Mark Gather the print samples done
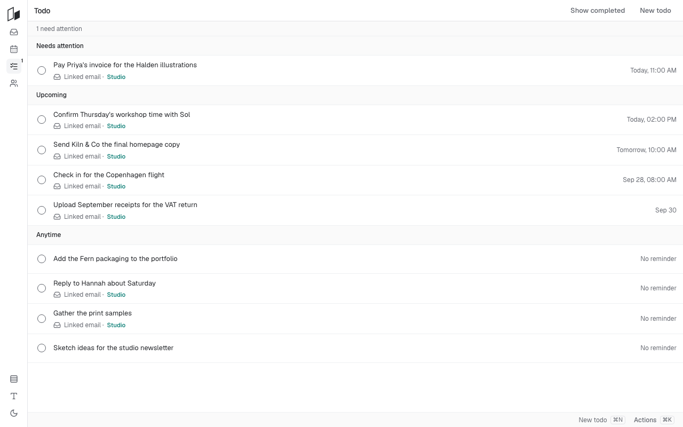Viewport: 683px width, 427px height. coord(42,319)
